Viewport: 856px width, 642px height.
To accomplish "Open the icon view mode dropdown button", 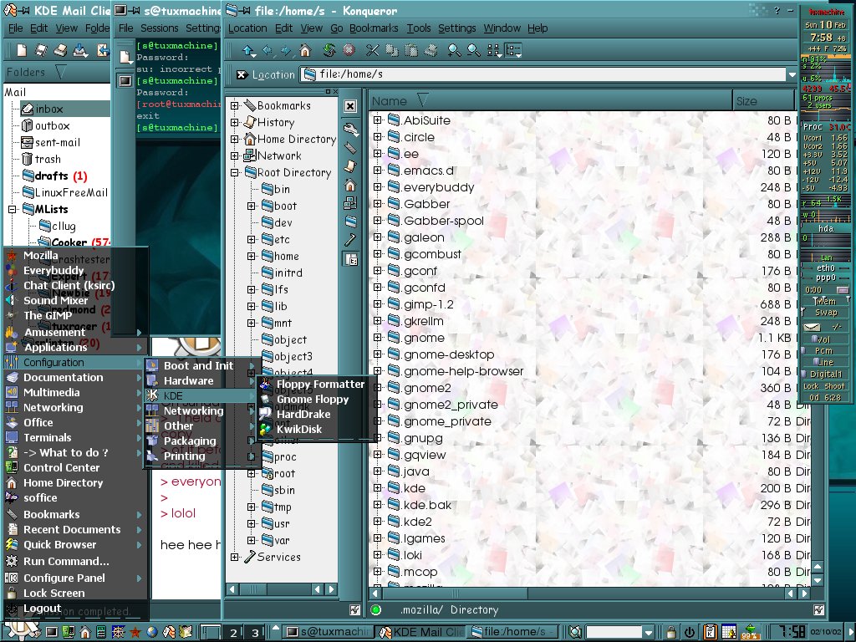I will pyautogui.click(x=493, y=51).
